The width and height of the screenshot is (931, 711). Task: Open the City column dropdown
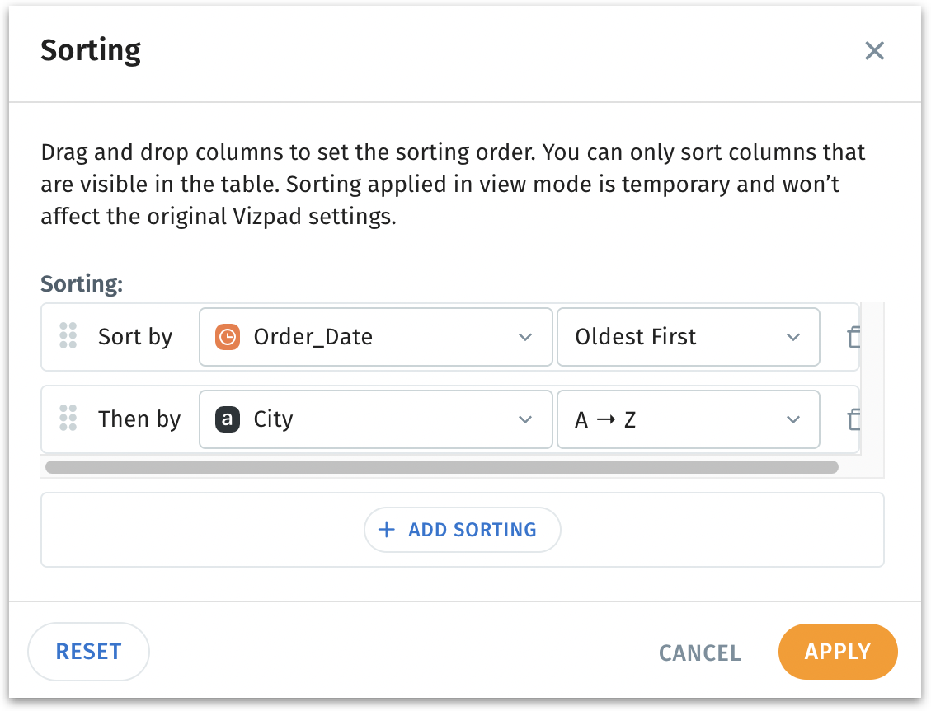[375, 419]
